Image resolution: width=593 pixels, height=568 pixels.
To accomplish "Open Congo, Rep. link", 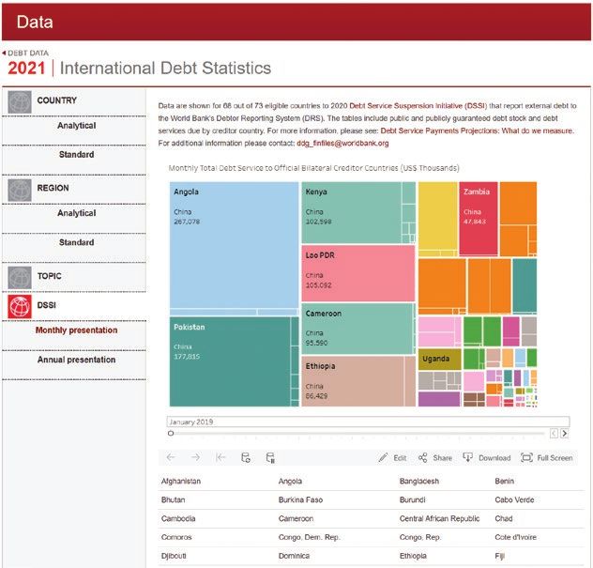I will pos(420,537).
